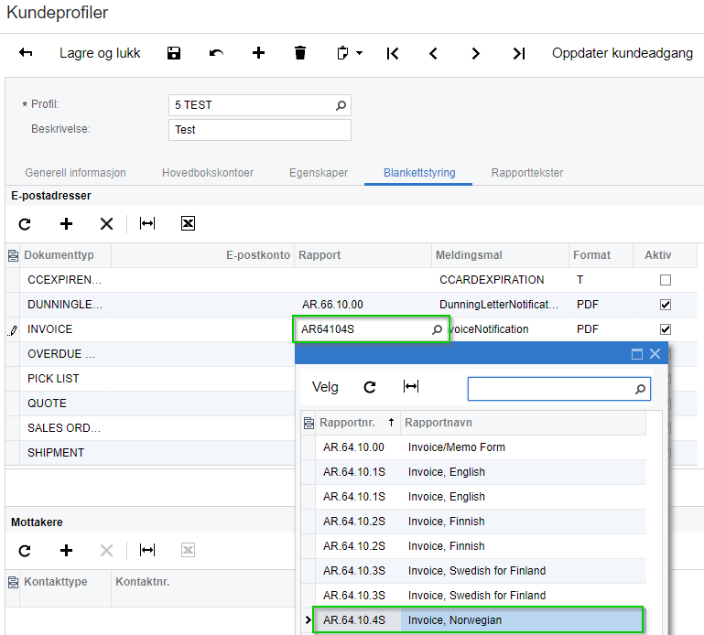Fit columns in the report lookup popup
Viewport: 704px width, 635px height.
tap(411, 386)
